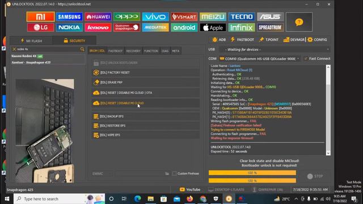Launch DEVMGR device manager

(294, 40)
